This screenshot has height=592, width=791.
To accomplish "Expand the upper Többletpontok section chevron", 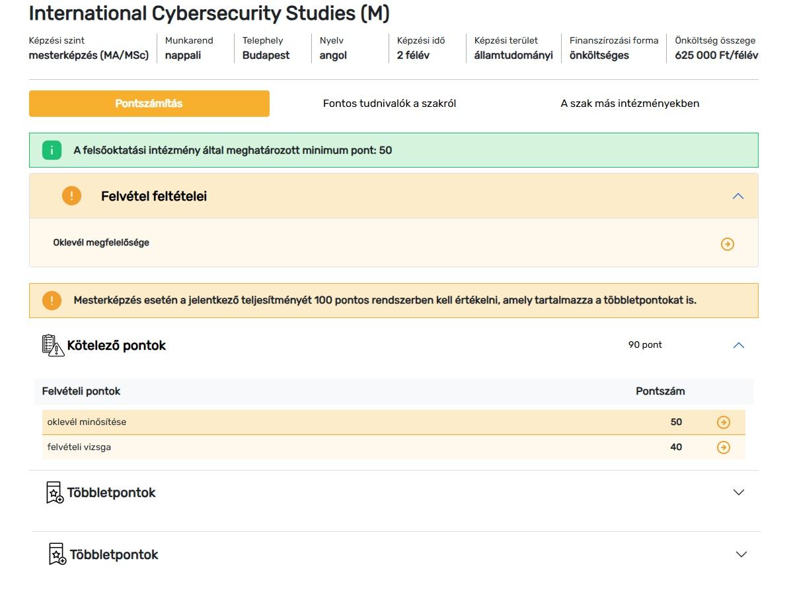I will pos(739,492).
